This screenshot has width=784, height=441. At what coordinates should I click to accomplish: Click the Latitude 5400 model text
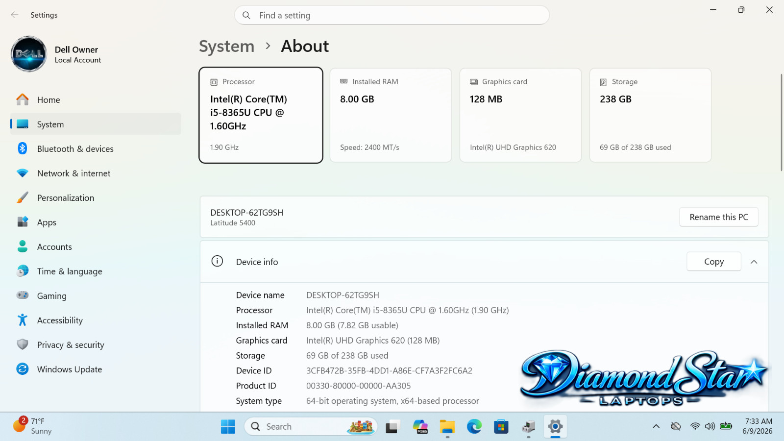click(233, 223)
